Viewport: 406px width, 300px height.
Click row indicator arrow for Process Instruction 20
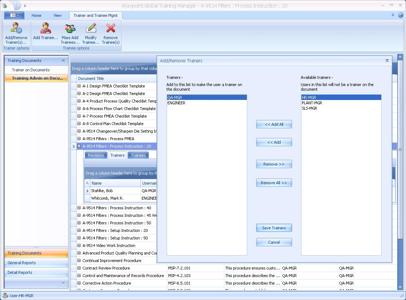click(73, 146)
